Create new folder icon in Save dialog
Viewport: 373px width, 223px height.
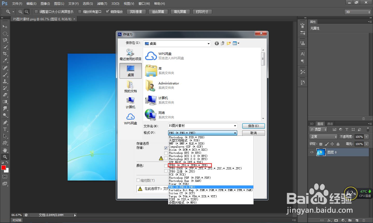pos(229,43)
